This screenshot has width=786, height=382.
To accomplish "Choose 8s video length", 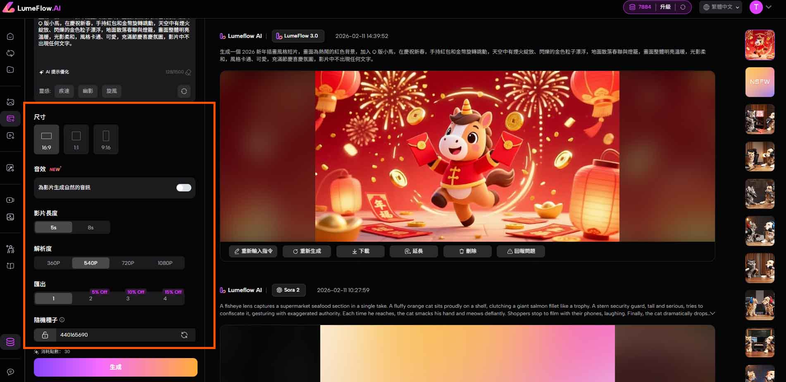I will coord(91,227).
